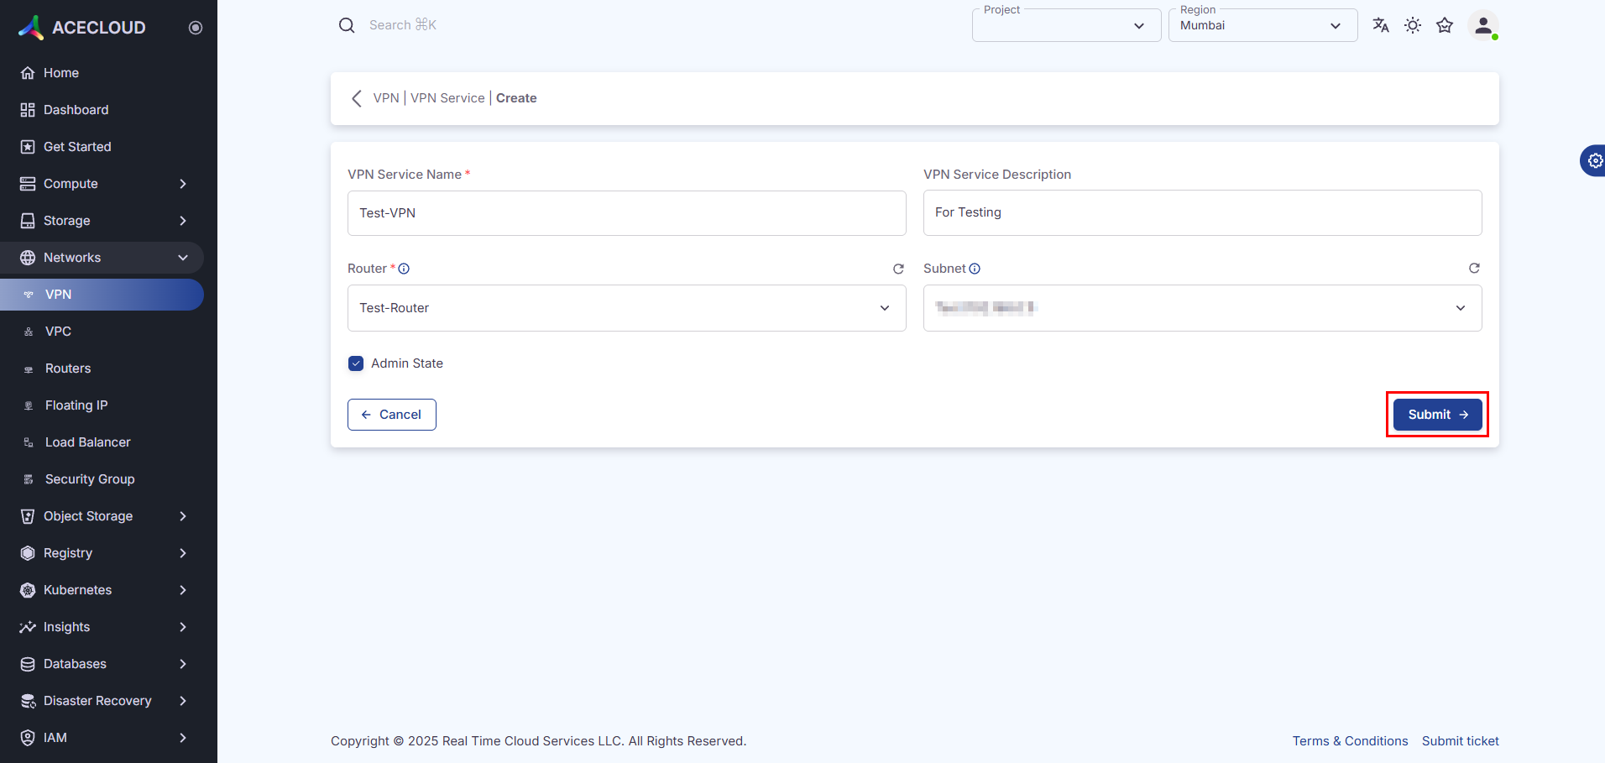Toggle the light/dark theme sun icon
The image size is (1605, 763).
pos(1413,25)
